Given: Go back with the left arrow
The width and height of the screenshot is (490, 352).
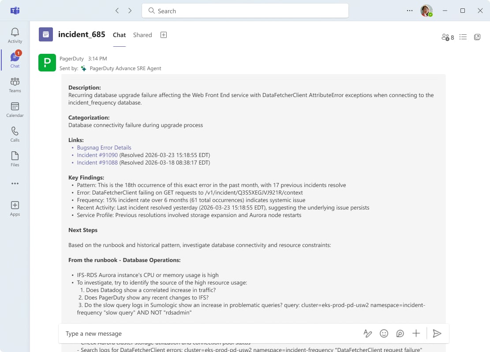Looking at the screenshot, I should [117, 11].
